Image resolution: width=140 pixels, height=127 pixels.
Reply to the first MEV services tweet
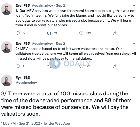18,33
